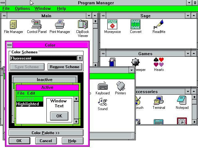Select the Highlighted sample item
Viewport: 198px width, 148px height.
point(30,104)
